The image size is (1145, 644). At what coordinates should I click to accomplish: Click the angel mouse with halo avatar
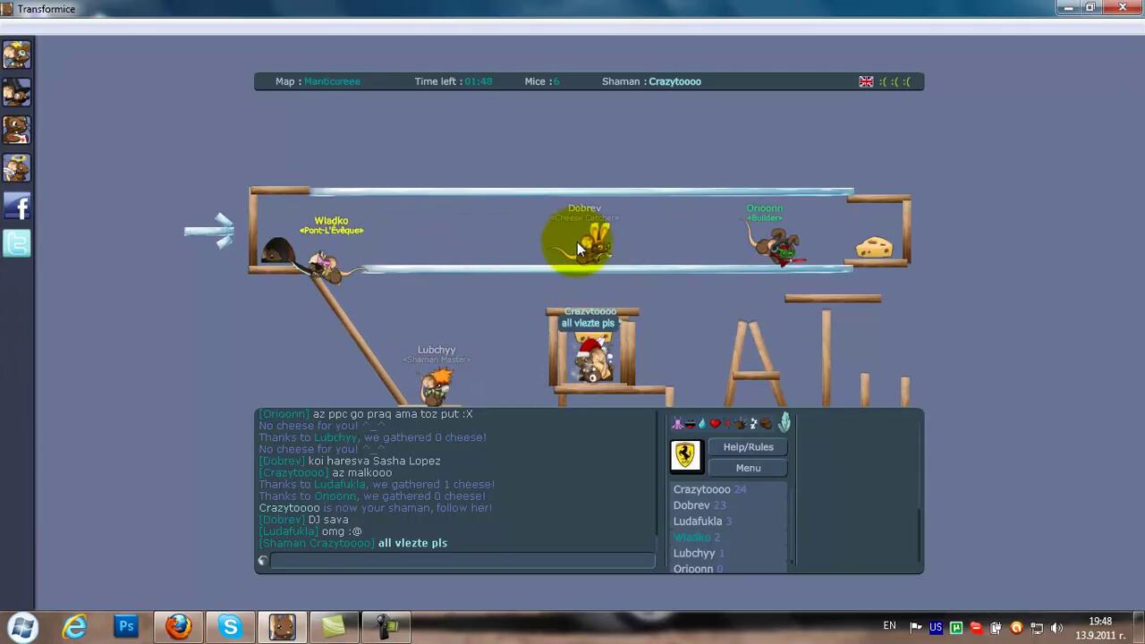[17, 168]
